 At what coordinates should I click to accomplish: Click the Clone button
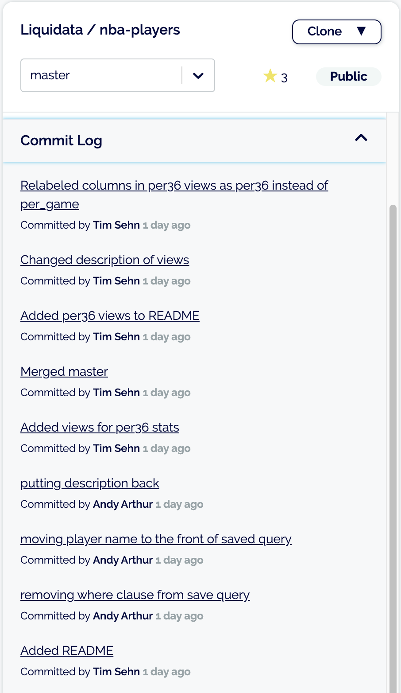click(x=324, y=31)
